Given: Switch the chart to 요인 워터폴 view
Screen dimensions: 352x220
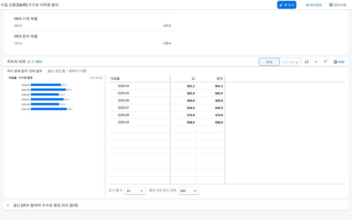Looking at the screenshot, I should (x=290, y=62).
